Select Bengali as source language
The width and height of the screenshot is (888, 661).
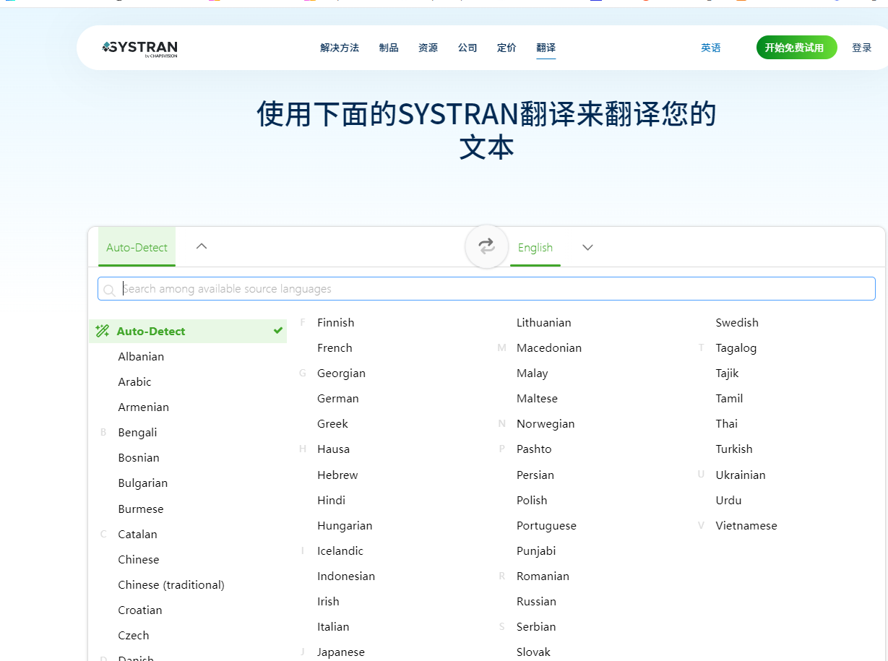click(137, 432)
